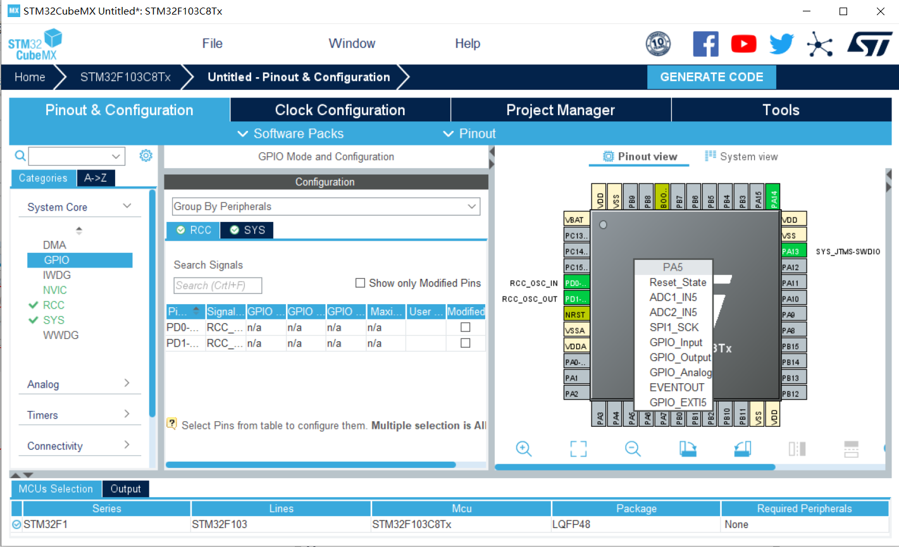Sort table by Pin column arrow

click(x=196, y=310)
